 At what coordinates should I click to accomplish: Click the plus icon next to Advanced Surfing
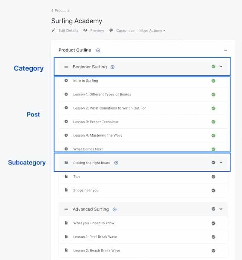pos(115,209)
